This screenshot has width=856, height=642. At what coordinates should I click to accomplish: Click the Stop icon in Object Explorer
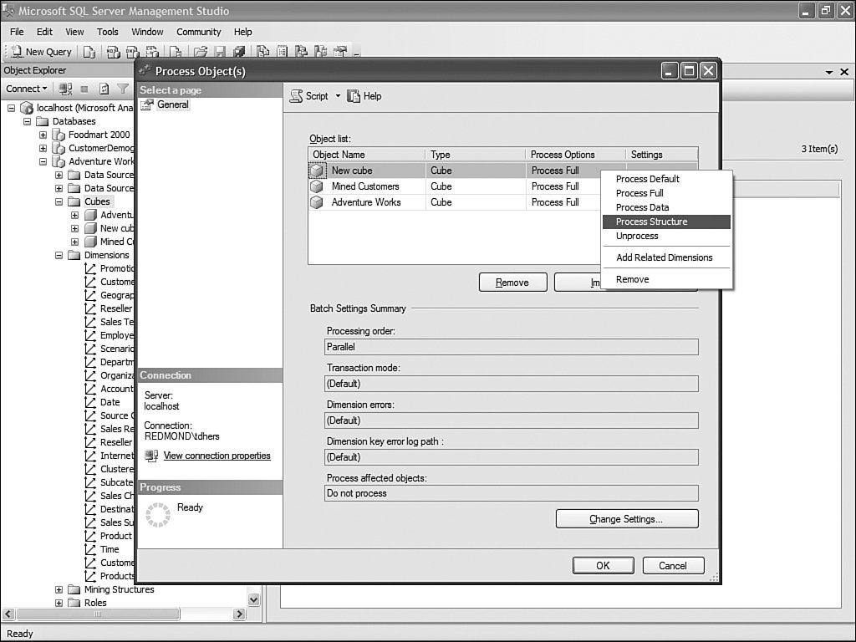84,89
